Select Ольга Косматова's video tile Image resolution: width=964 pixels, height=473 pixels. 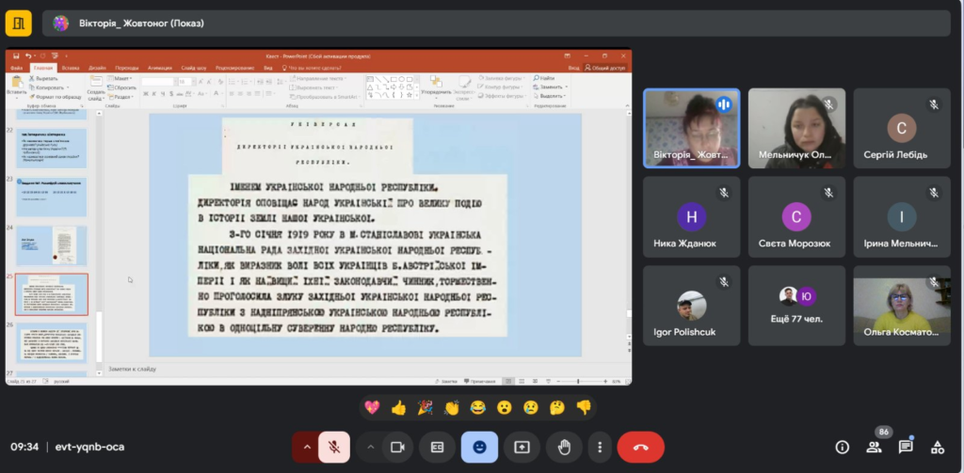901,305
